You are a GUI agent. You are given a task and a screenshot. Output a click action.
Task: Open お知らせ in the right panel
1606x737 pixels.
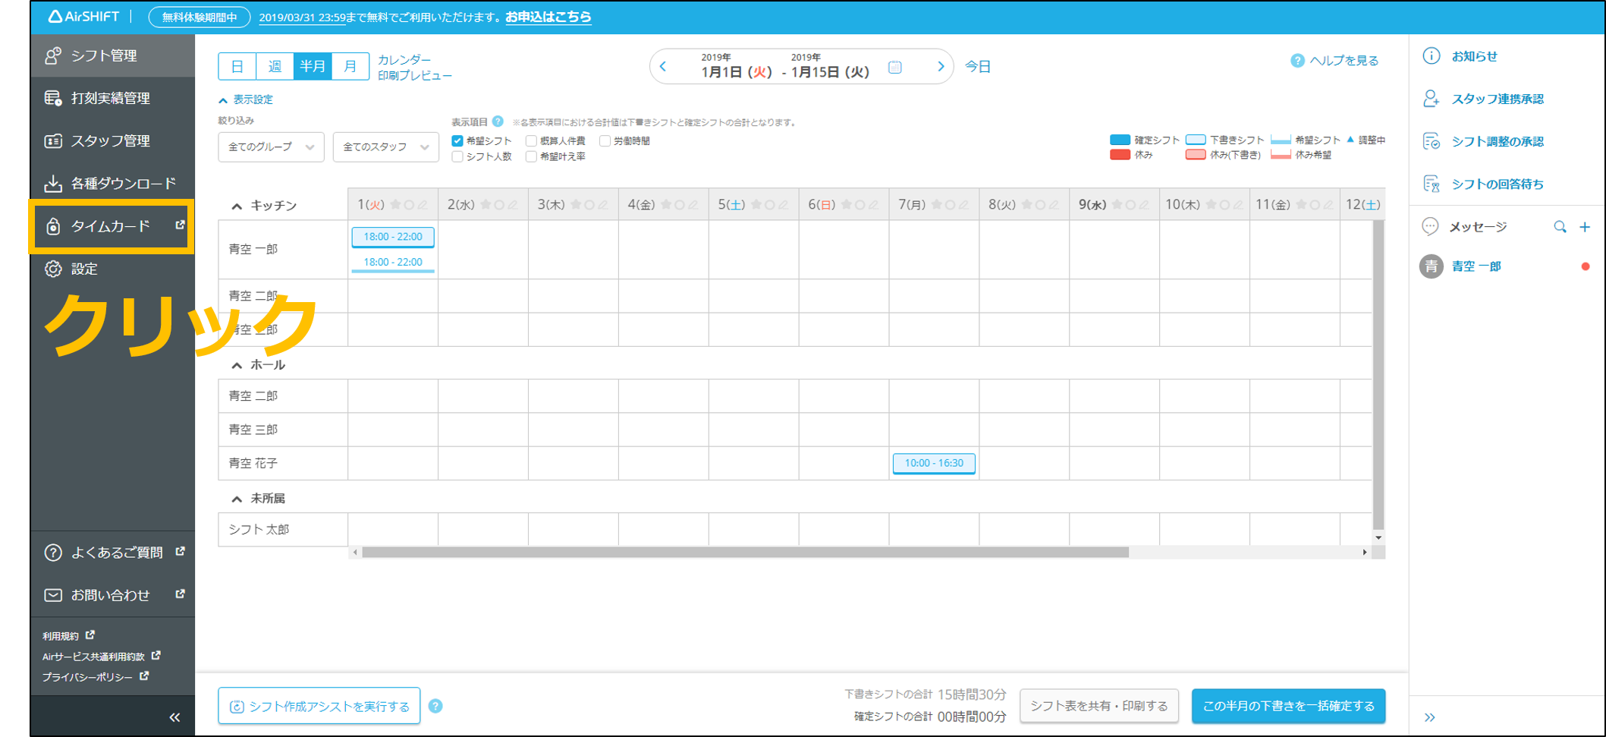[1474, 56]
